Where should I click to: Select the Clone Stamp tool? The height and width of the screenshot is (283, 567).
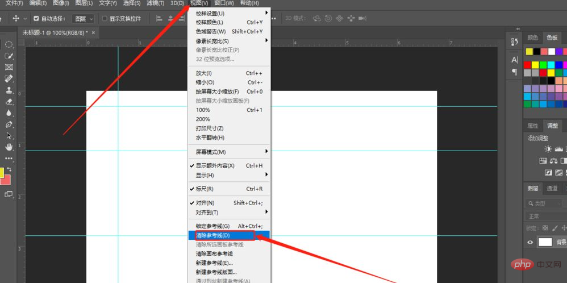click(9, 90)
